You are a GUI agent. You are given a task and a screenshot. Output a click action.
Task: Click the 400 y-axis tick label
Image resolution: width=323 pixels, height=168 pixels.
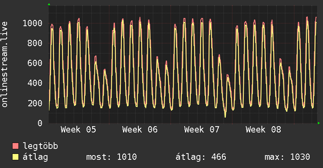pyautogui.click(x=34, y=83)
